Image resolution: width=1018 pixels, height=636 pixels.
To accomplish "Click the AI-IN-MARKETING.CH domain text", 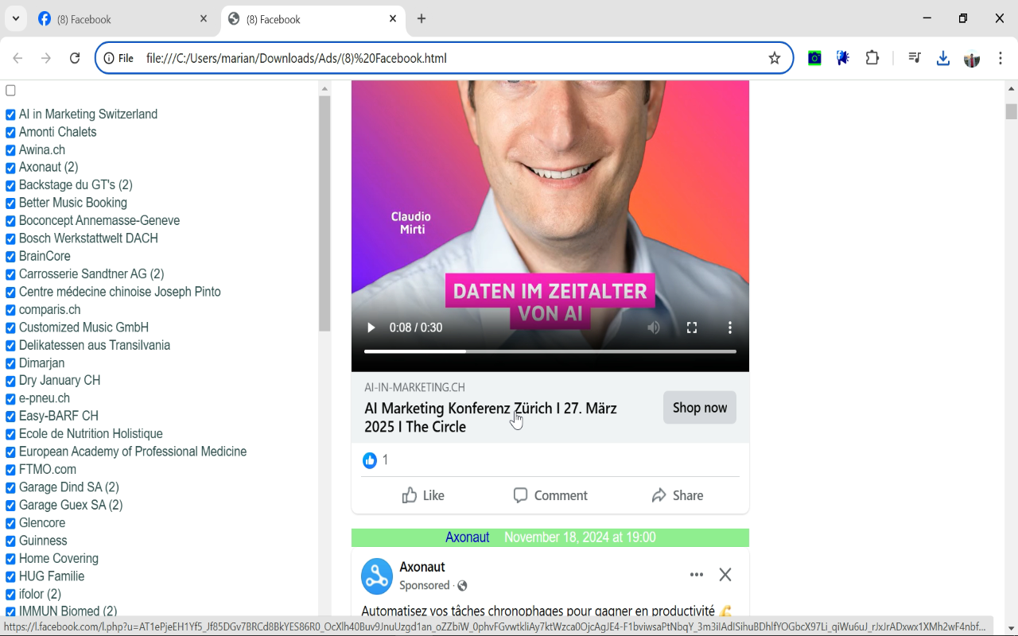I will [x=414, y=387].
